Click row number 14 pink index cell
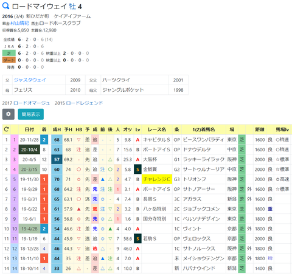The height and width of the screenshot is (276, 292). click(x=15, y=269)
